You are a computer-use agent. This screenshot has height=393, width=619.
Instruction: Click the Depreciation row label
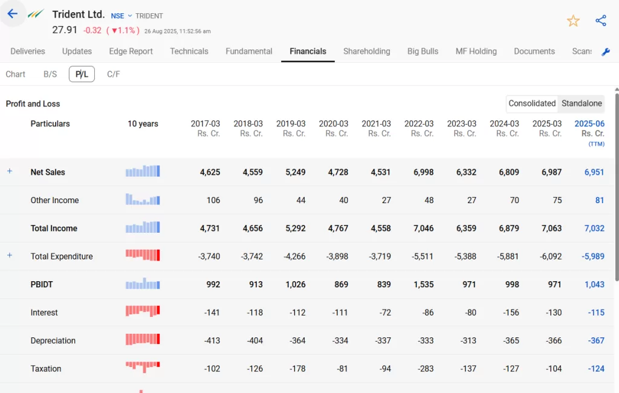tap(53, 340)
